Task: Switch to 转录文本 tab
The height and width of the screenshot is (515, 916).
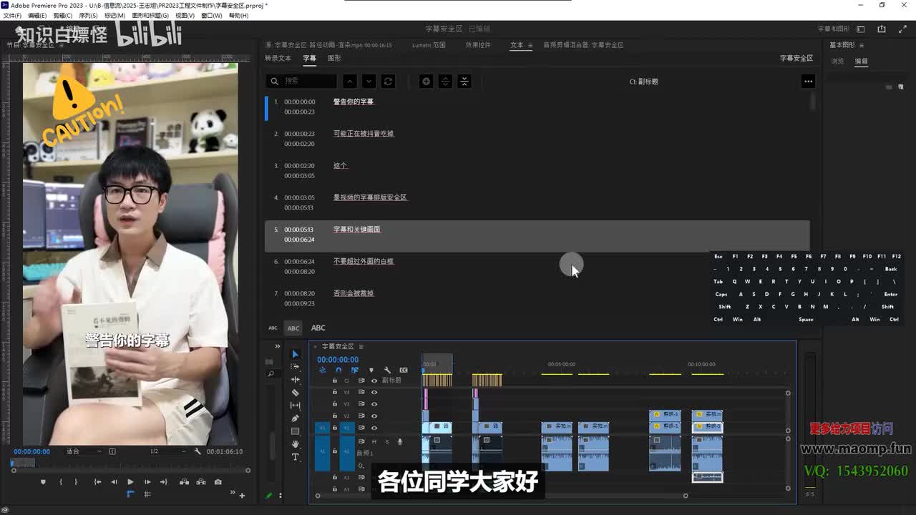Action: coord(278,58)
